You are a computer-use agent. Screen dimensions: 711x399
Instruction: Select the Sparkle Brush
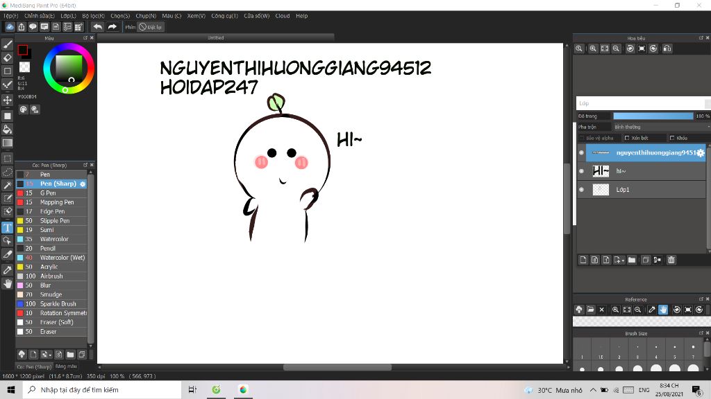pyautogui.click(x=51, y=304)
